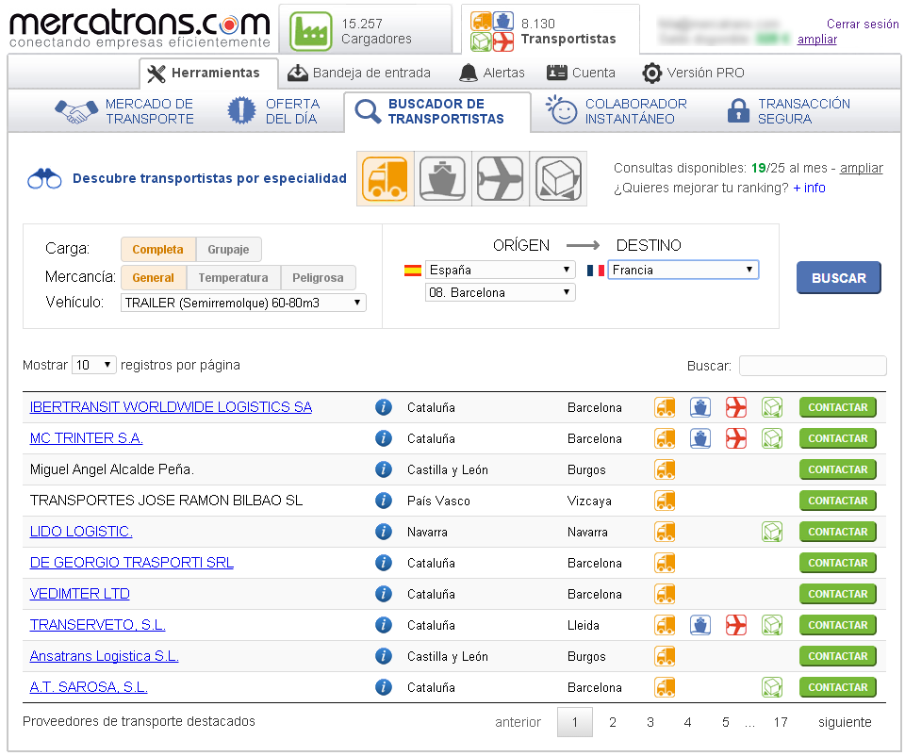Open info icon for VEDIMTER LTD
905x756 pixels.
coord(384,594)
